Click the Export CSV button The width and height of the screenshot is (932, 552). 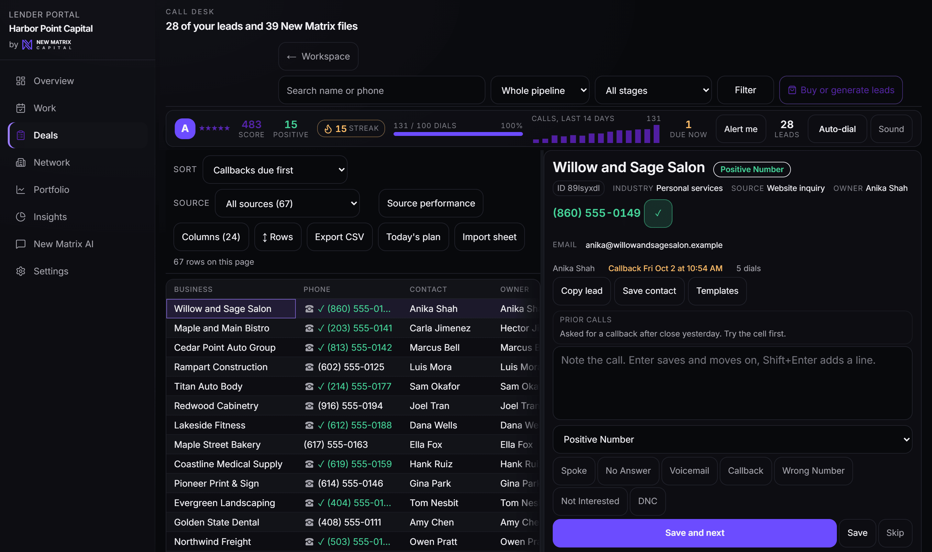point(339,237)
